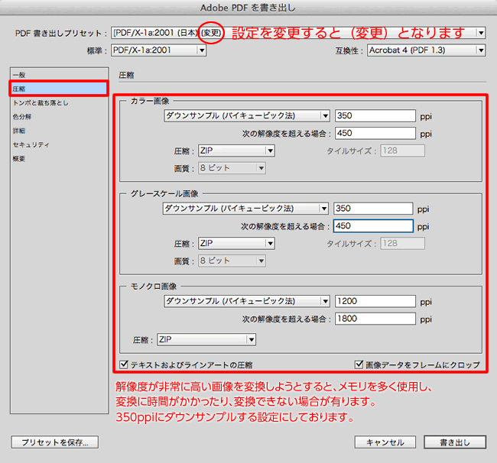This screenshot has width=497, height=463.
Task: Open the カラー画像 圧縮 ZIP dropdown
Action: [x=236, y=151]
